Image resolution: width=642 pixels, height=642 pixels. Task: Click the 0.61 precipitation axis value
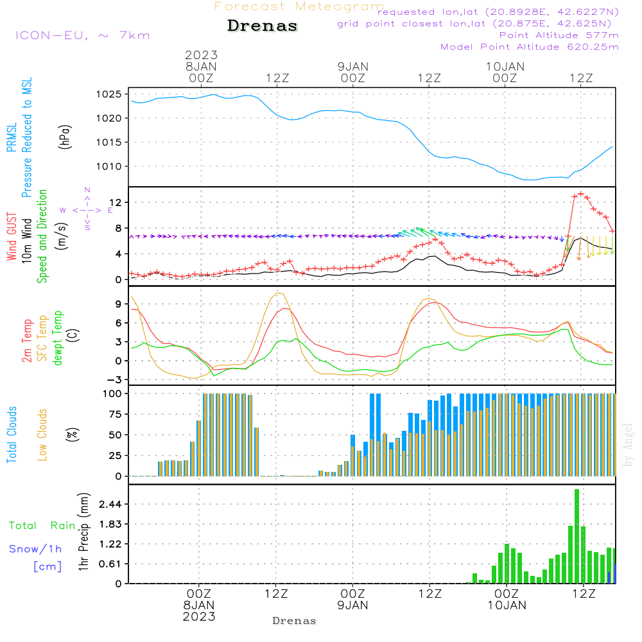click(110, 564)
